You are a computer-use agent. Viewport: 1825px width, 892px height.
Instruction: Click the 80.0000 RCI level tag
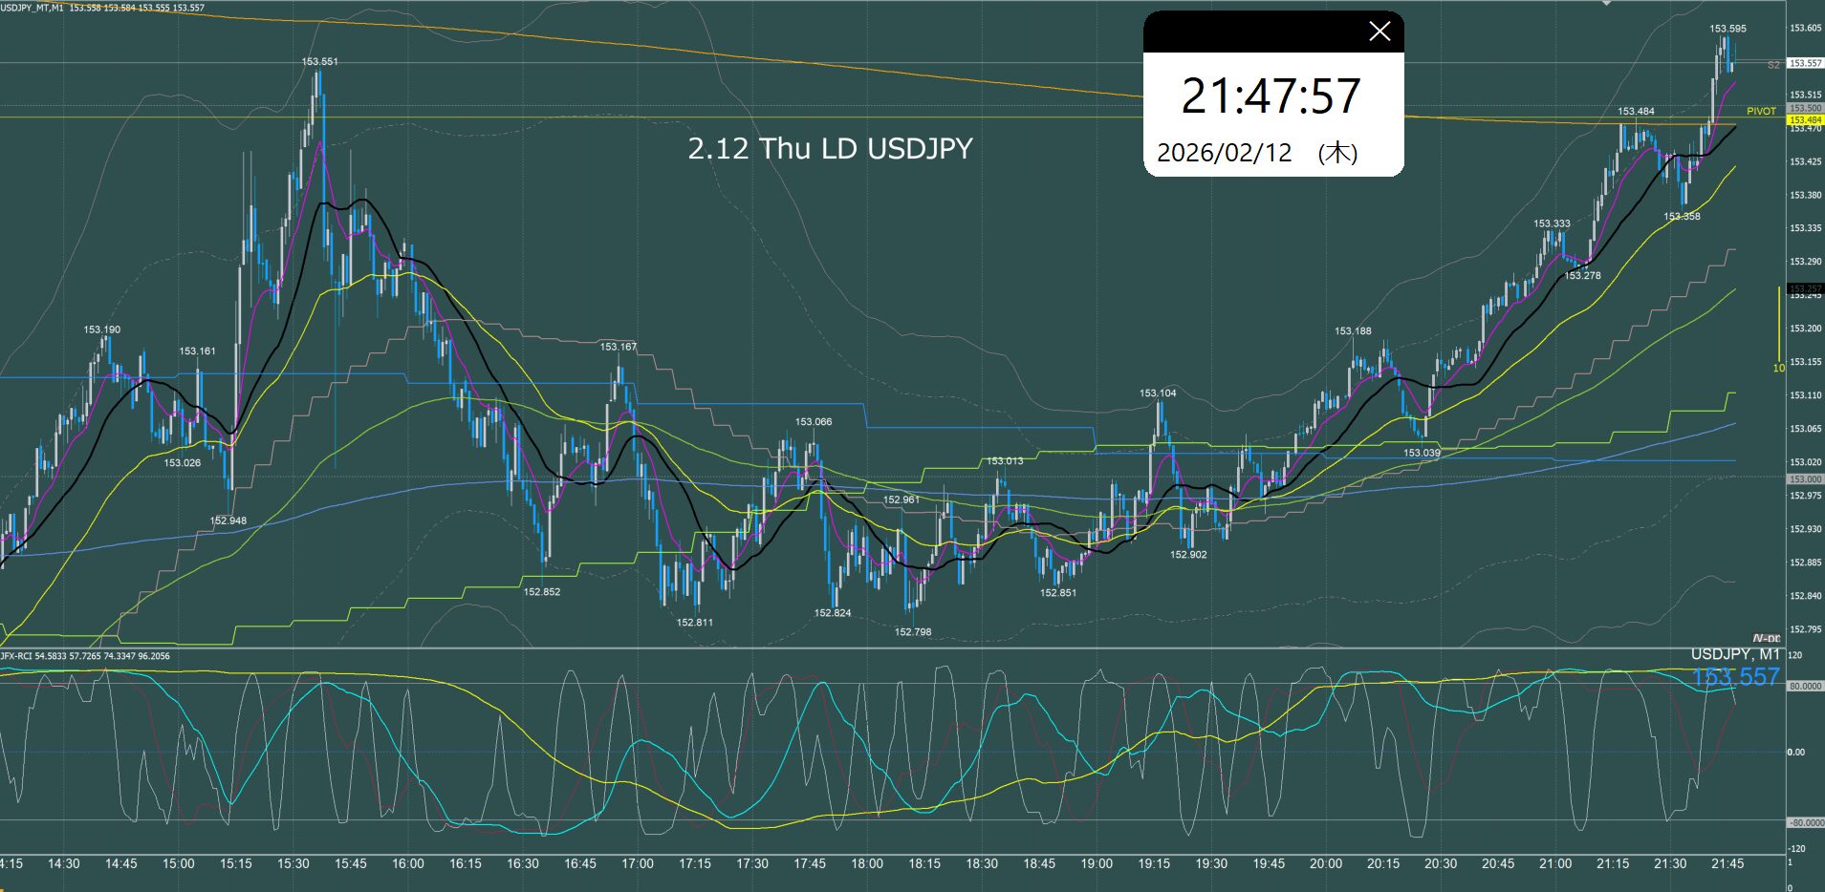coord(1805,687)
